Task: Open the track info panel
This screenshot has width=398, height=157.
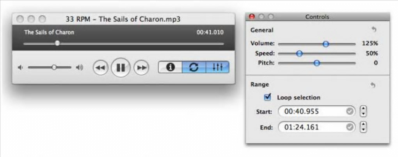Action: tap(170, 67)
